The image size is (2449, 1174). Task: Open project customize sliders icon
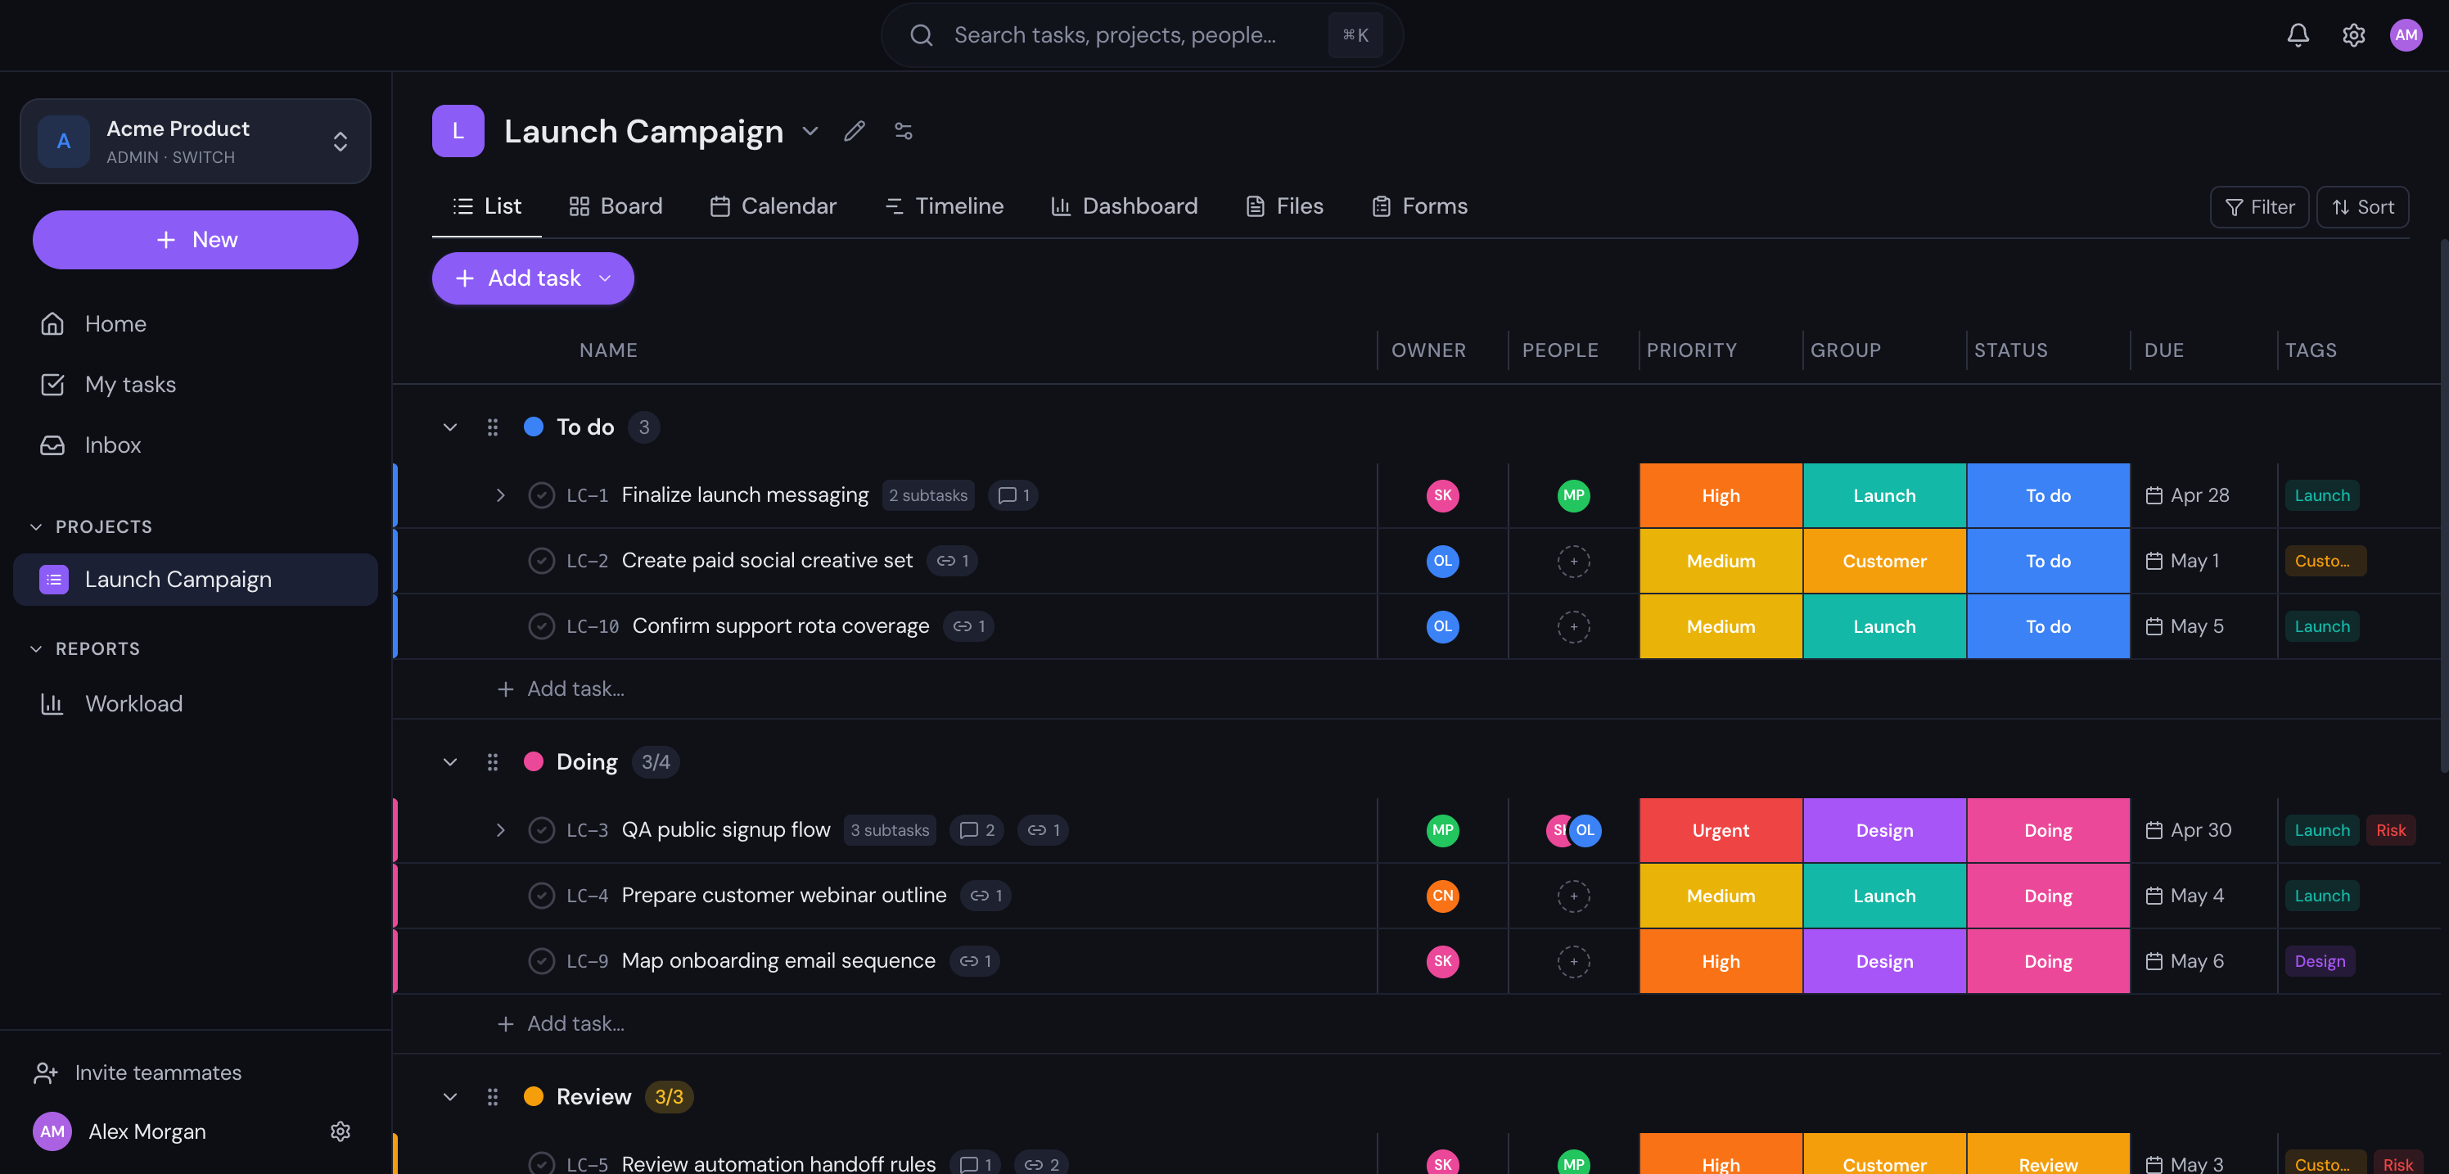click(903, 130)
